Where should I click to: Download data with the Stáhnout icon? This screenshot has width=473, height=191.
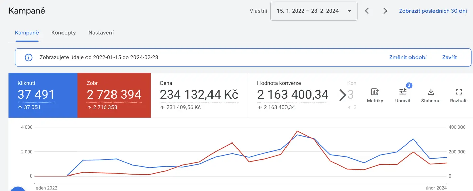(x=431, y=92)
